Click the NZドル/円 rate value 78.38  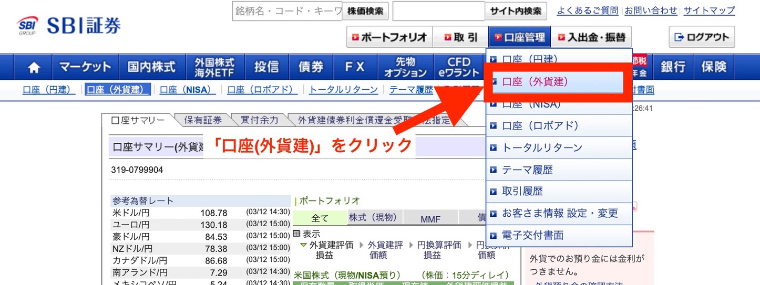[x=217, y=248]
